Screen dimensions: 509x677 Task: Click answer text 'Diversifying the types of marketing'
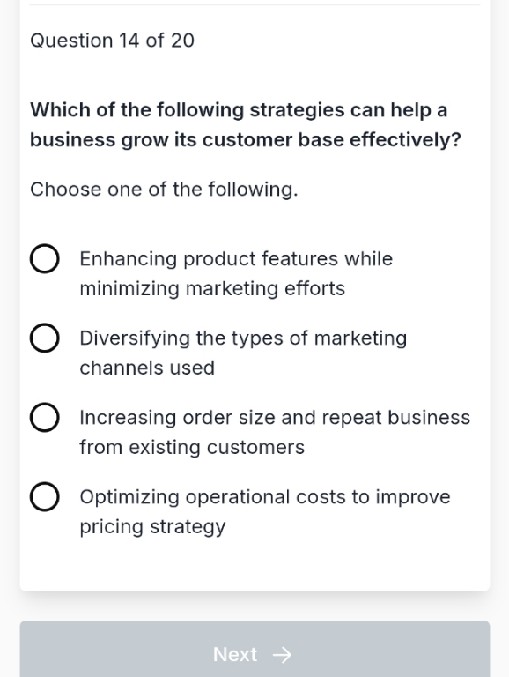click(243, 338)
